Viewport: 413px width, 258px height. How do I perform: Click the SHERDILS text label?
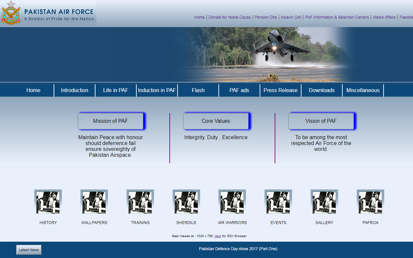click(186, 223)
